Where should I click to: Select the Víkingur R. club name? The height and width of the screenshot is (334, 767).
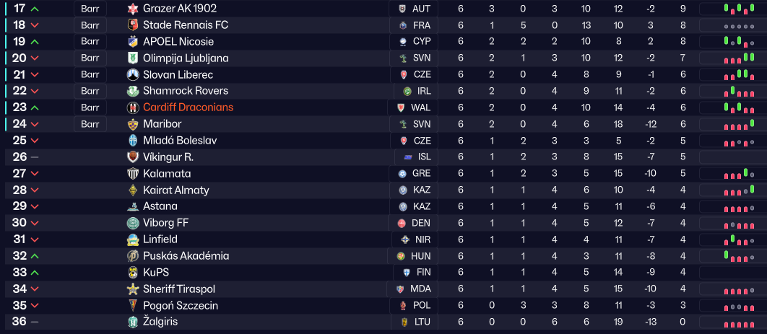[168, 157]
